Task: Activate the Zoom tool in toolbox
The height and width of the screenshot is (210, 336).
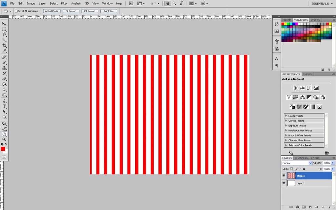Action: pos(4,139)
